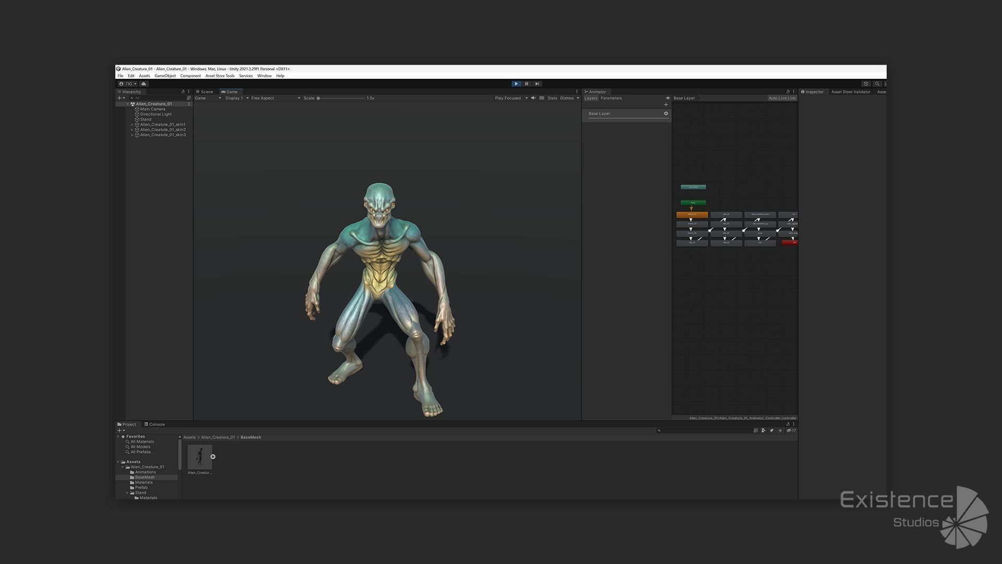Switch to Animator Parameters tab
This screenshot has height=564, width=1002.
pos(611,98)
